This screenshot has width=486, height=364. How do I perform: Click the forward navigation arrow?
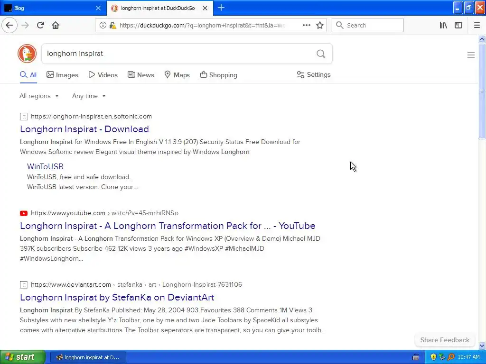click(x=25, y=25)
